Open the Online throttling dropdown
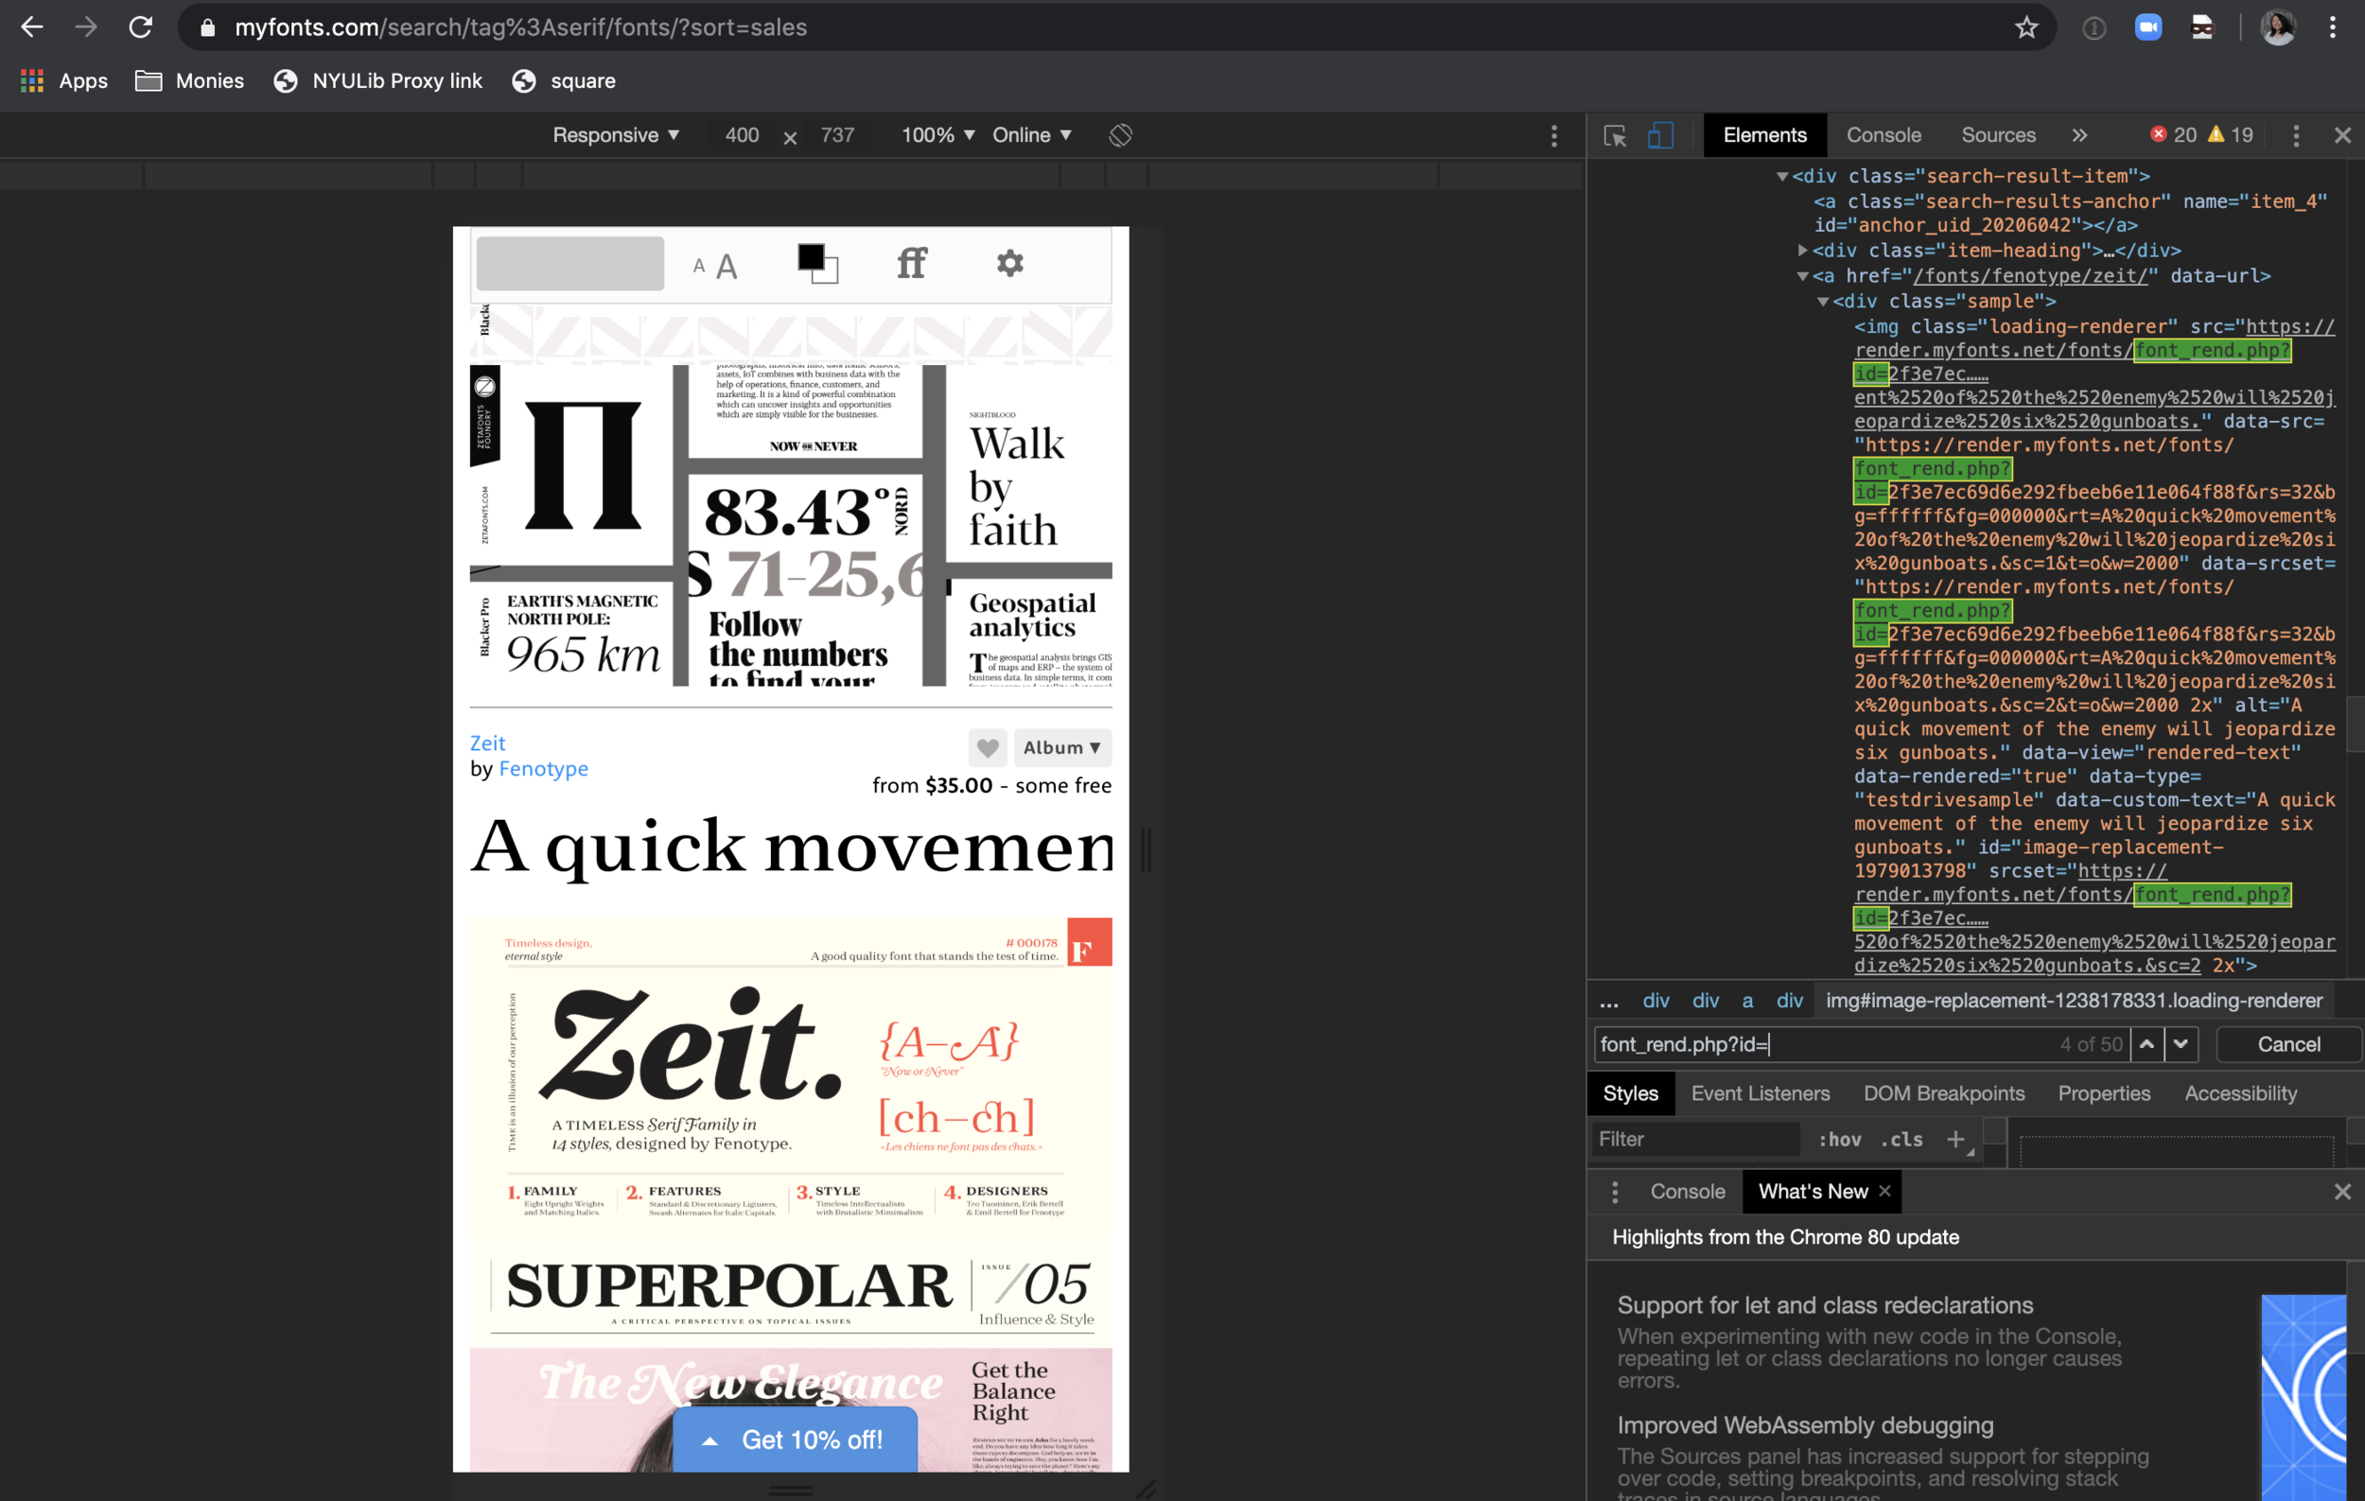 [x=1031, y=135]
